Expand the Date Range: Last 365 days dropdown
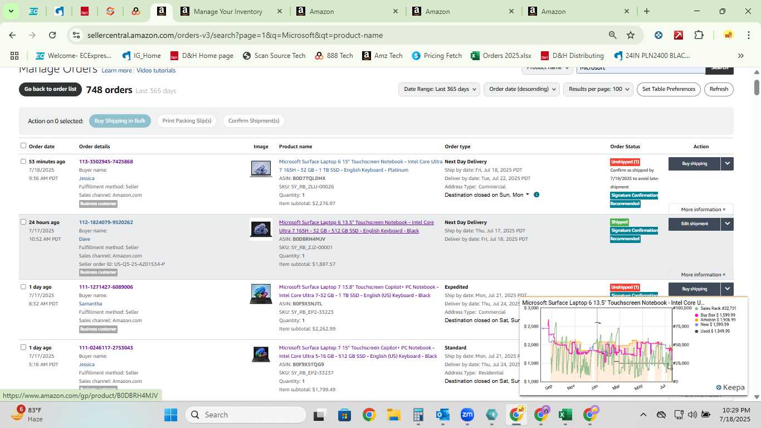 click(x=440, y=89)
